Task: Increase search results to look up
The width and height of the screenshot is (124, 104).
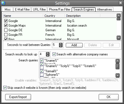Action: pyautogui.click(x=48, y=53)
